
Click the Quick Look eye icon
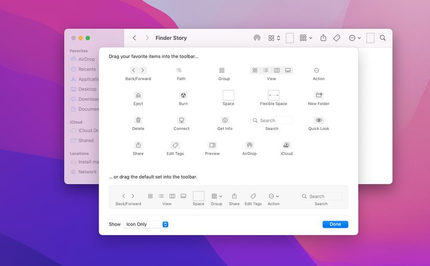coord(319,120)
